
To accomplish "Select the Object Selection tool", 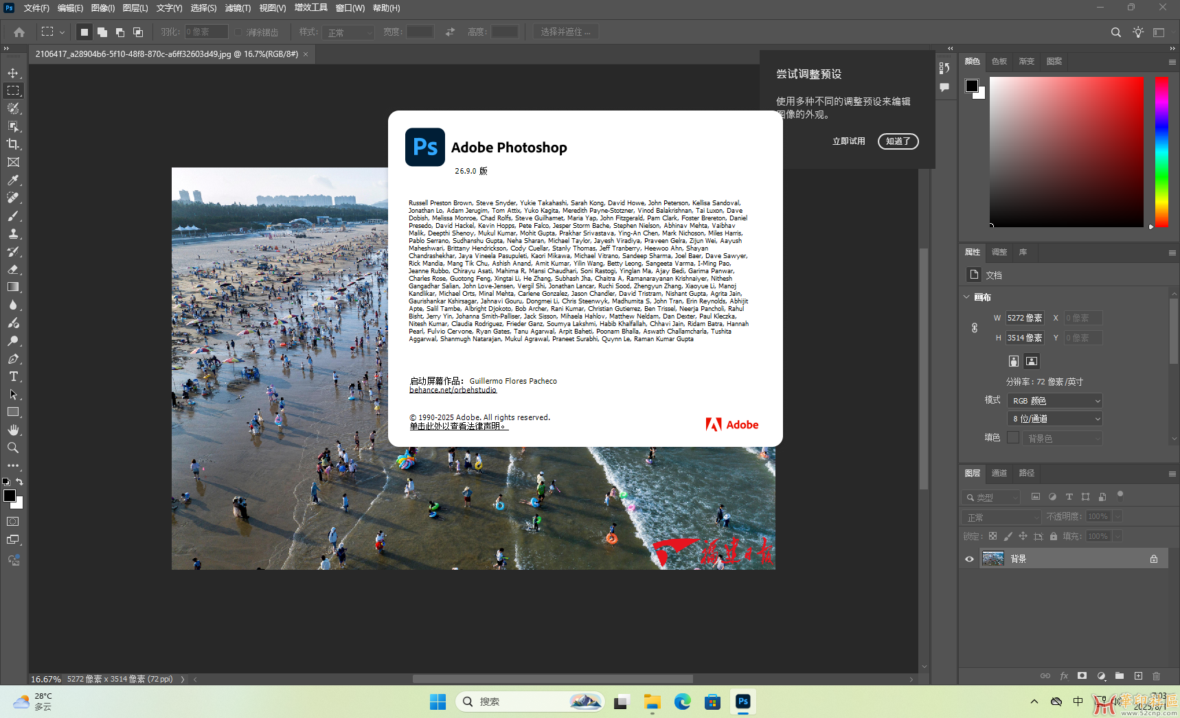I will [13, 126].
